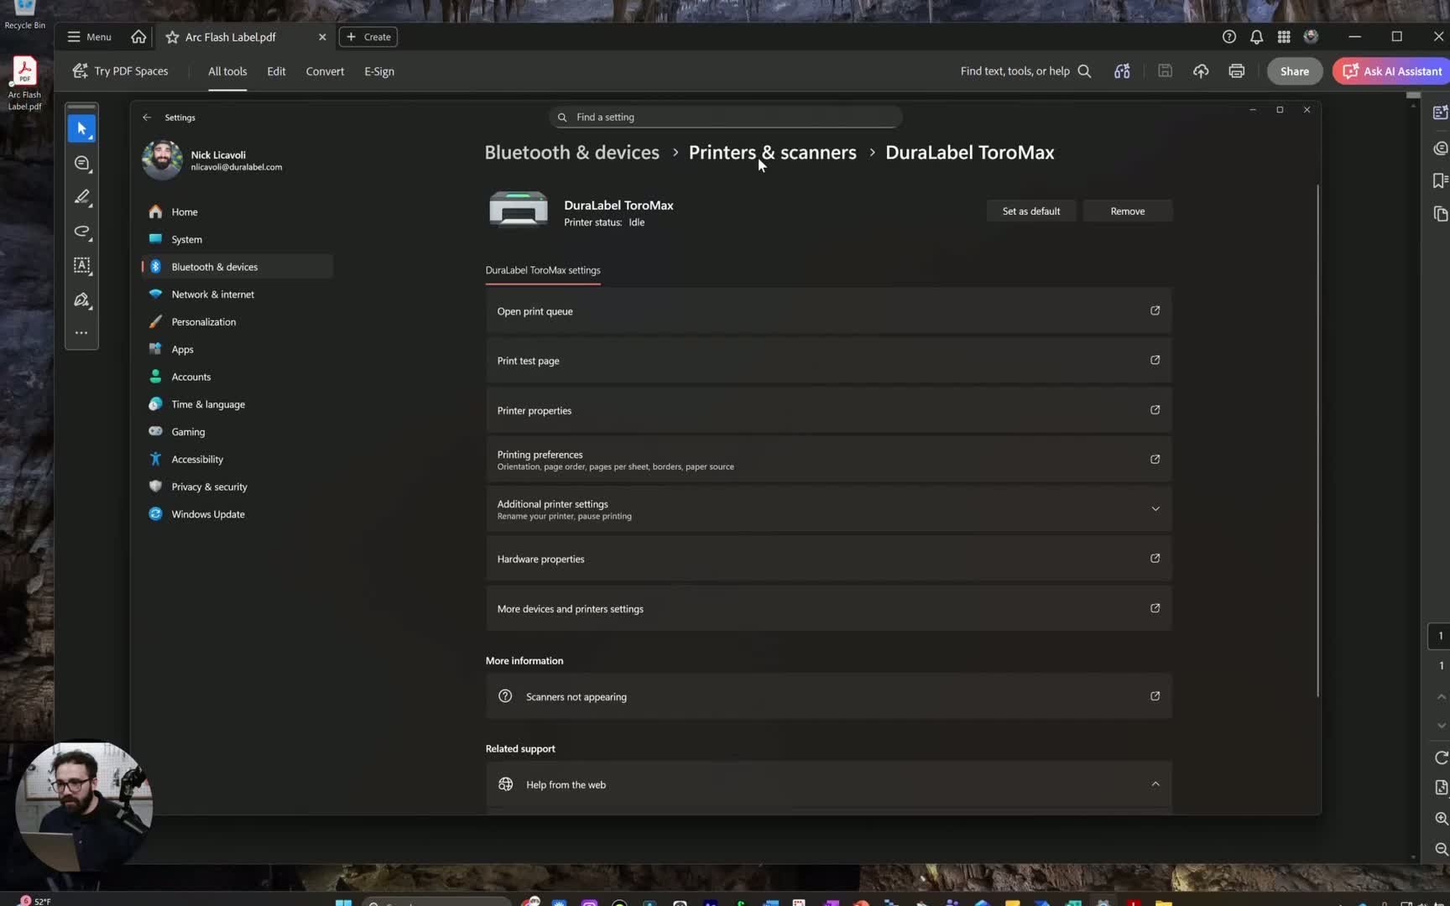Zoom out of the PDF page

pos(1441,849)
